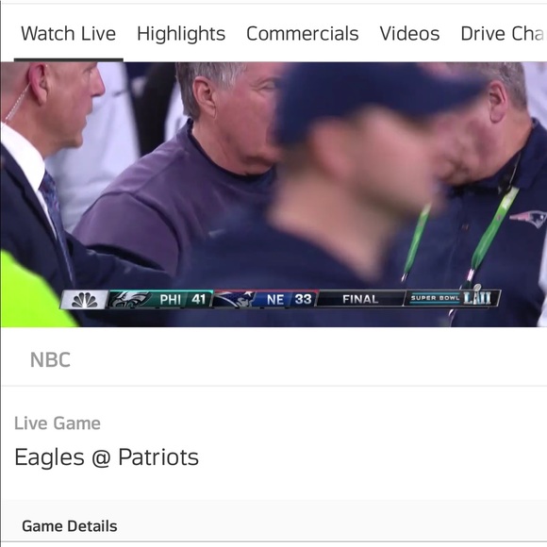Open the Highlights tab
The image size is (547, 547).
point(181,34)
